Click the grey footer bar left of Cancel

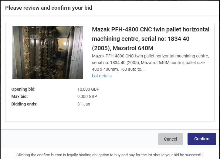click(x=79, y=139)
